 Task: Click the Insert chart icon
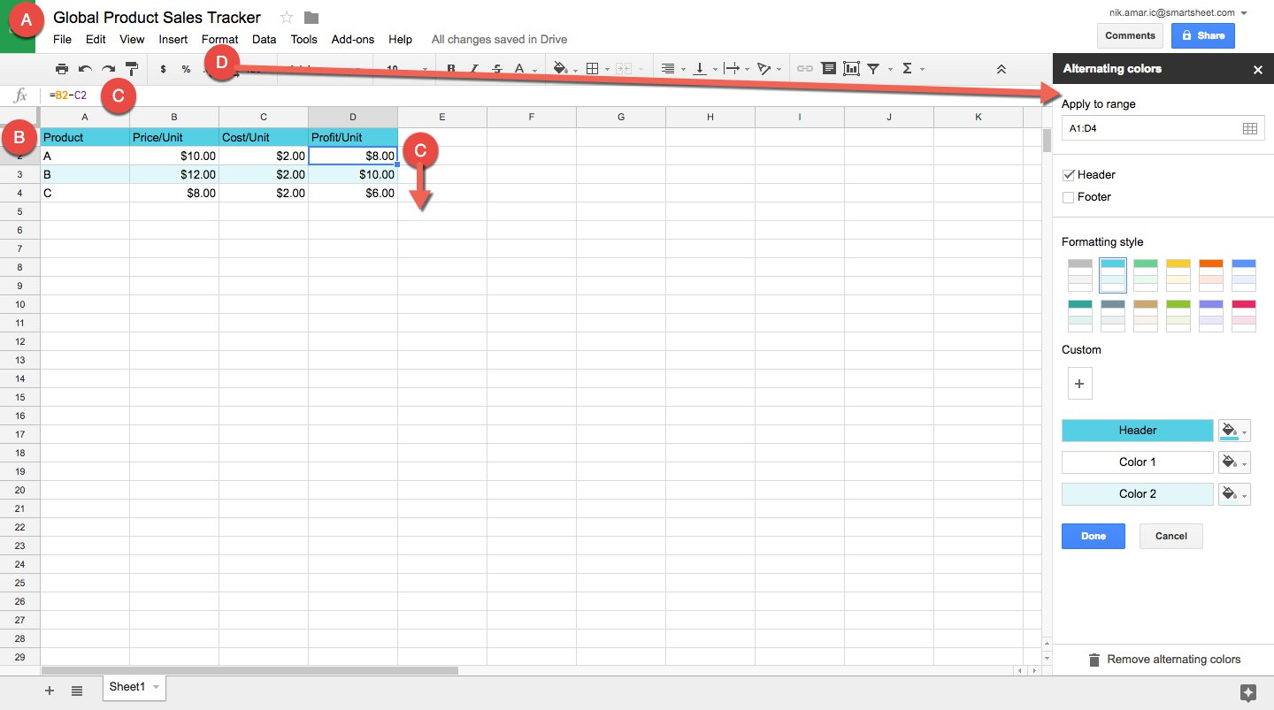tap(850, 68)
